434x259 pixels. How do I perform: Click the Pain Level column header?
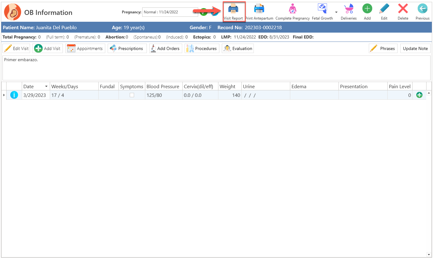pyautogui.click(x=400, y=86)
